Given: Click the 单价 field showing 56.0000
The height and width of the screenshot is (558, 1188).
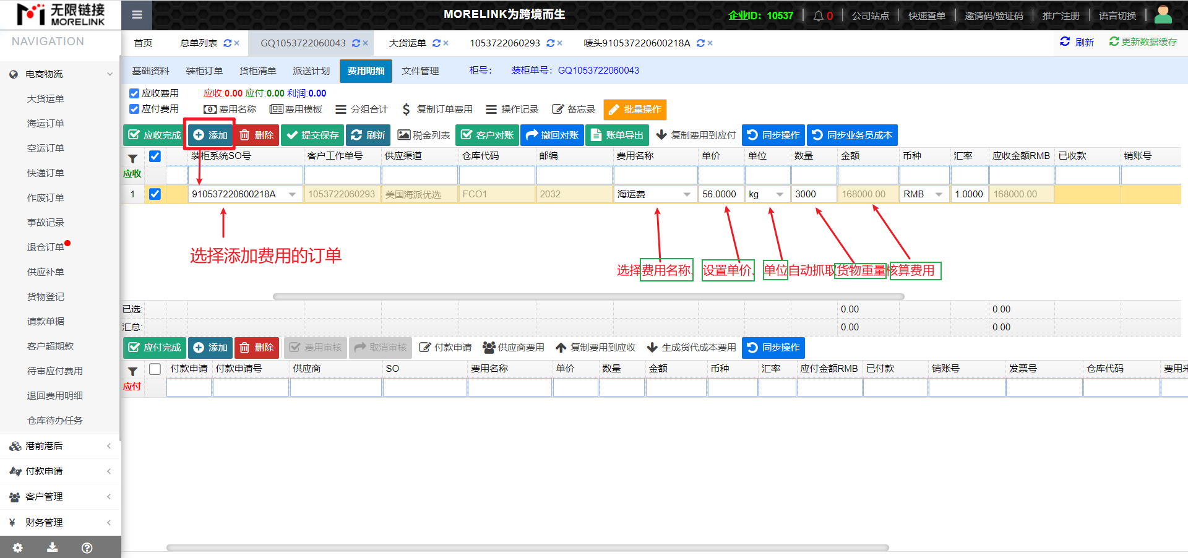Looking at the screenshot, I should click(x=721, y=194).
